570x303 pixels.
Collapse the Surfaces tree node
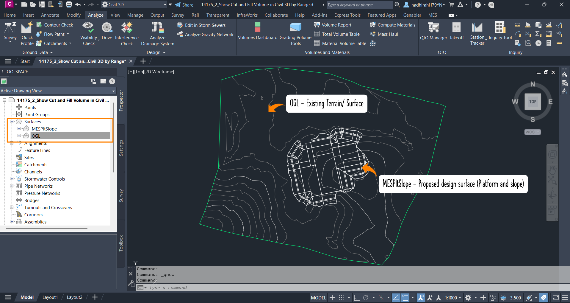point(12,122)
